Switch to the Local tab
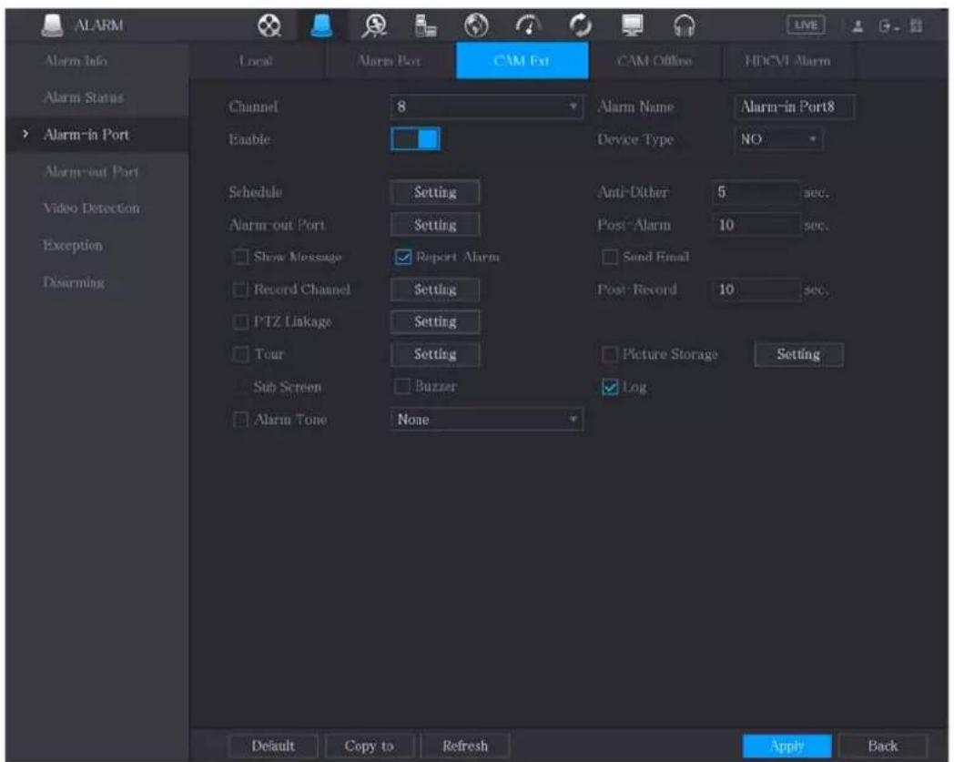 [x=256, y=61]
